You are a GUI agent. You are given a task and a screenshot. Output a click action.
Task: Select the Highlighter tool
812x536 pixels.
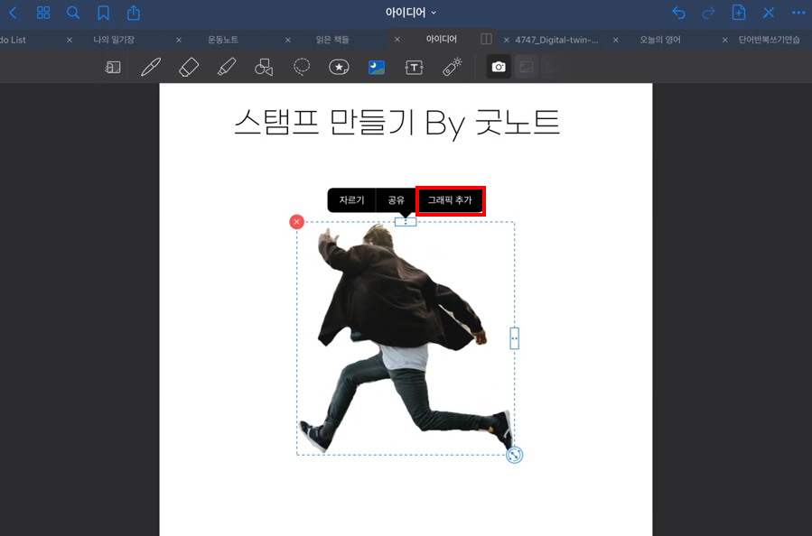(227, 68)
